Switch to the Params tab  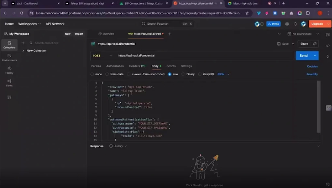pyautogui.click(x=96, y=66)
